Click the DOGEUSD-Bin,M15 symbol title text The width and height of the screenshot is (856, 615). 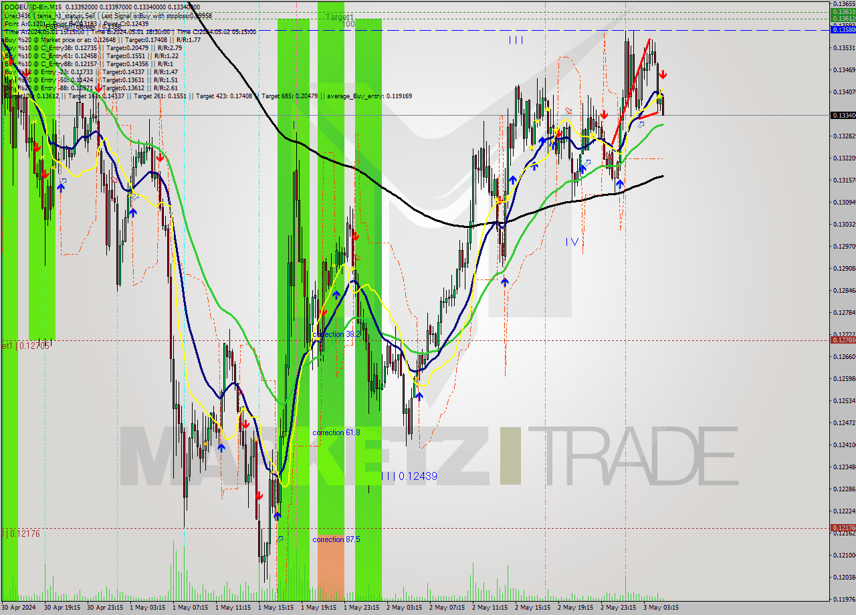coord(33,7)
